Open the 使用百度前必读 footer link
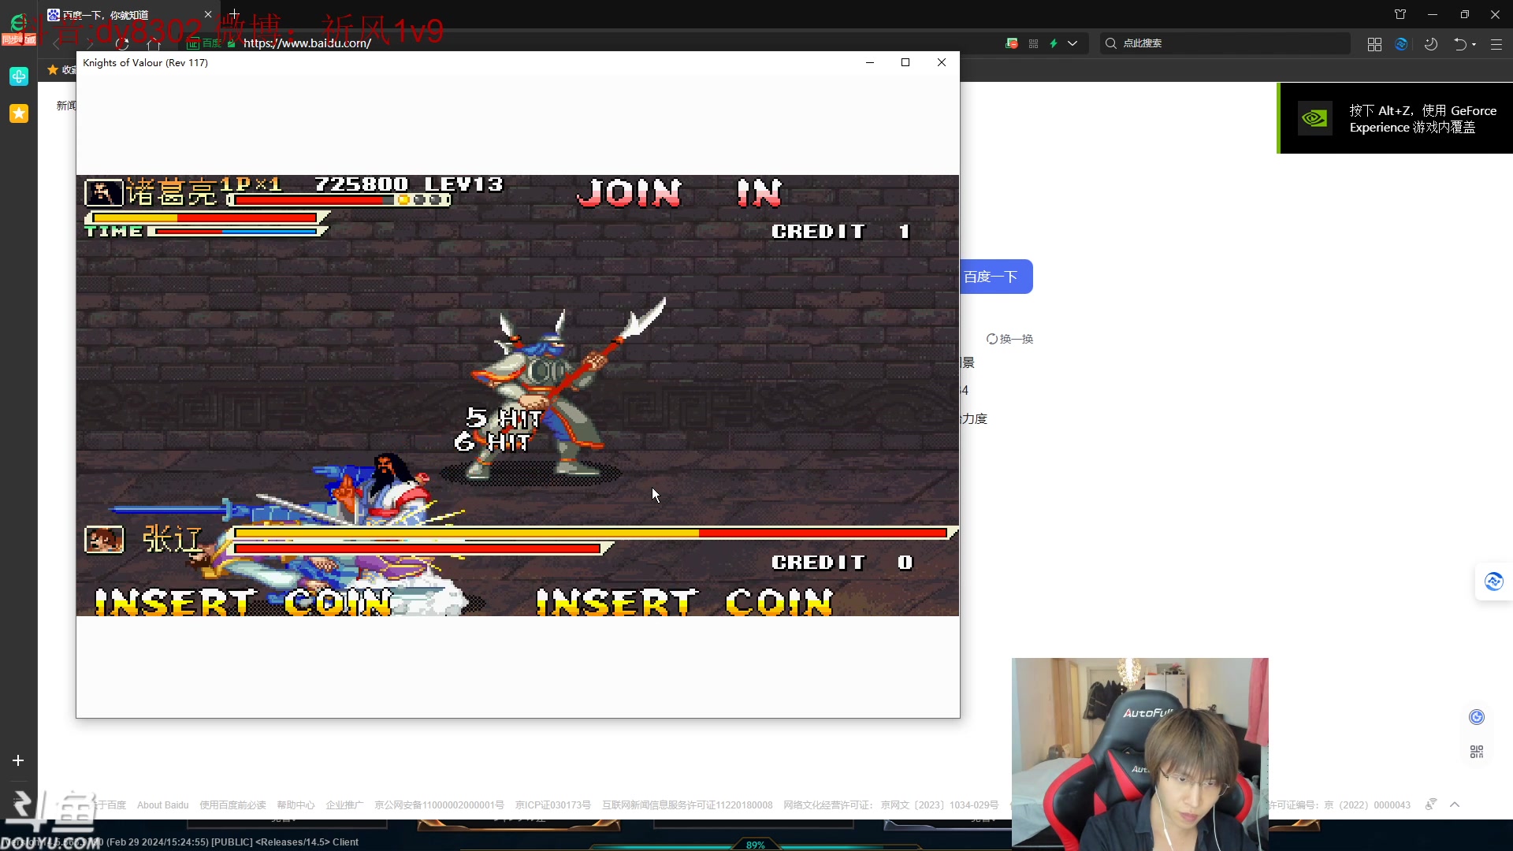Viewport: 1513px width, 851px height. [232, 805]
